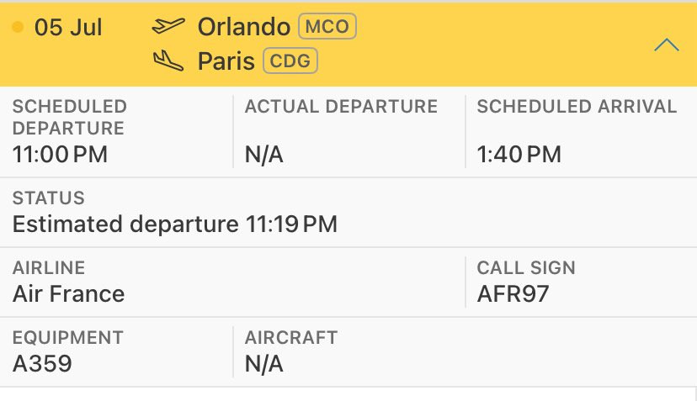Select the CDG airport code badge
The image size is (697, 401).
click(x=290, y=61)
